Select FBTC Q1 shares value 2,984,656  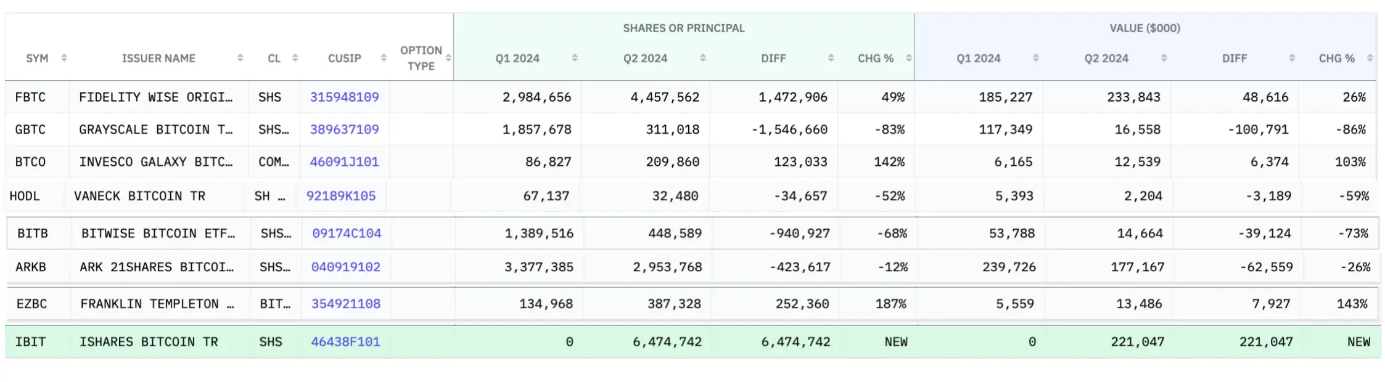(x=537, y=97)
